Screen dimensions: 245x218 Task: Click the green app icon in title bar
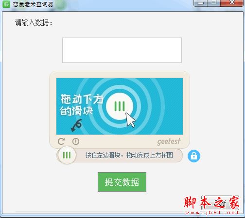pyautogui.click(x=6, y=4)
